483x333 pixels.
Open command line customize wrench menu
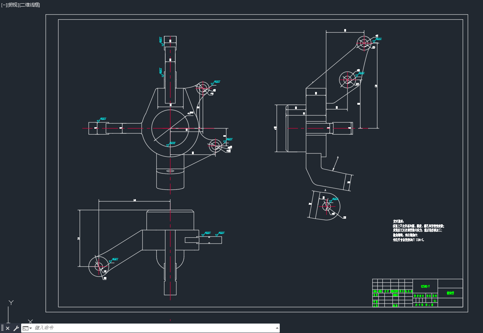[x=16, y=328]
